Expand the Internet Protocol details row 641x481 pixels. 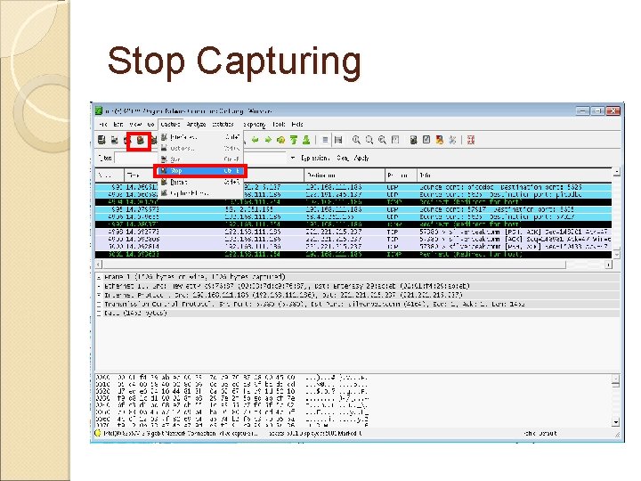(x=99, y=295)
